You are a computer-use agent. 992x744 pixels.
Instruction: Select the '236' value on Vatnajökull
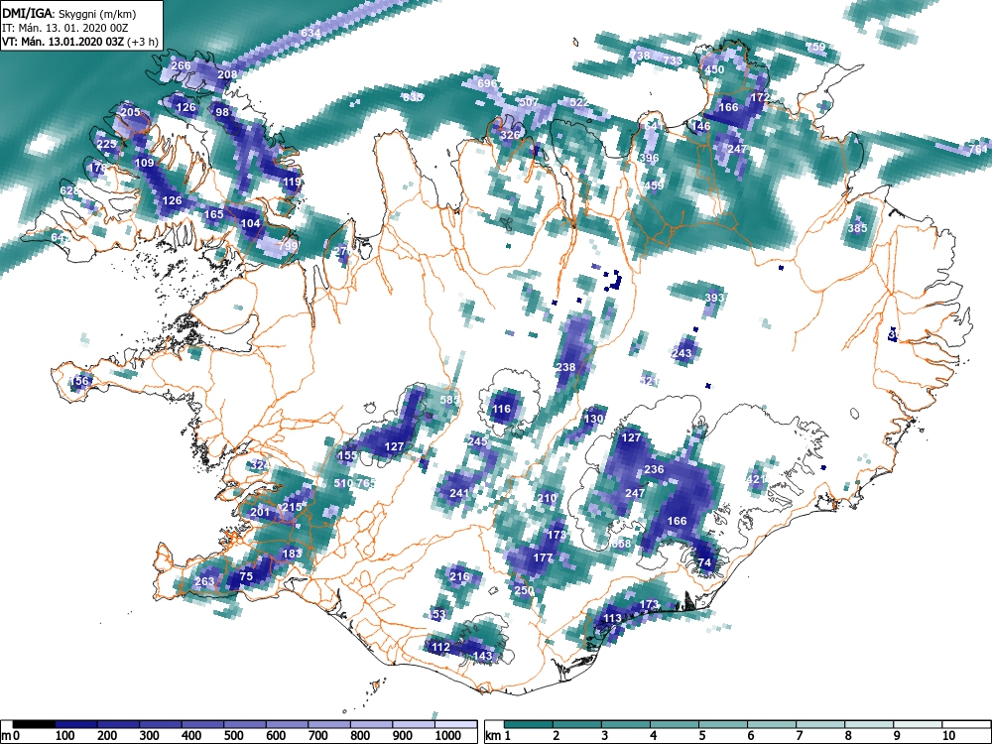(654, 469)
